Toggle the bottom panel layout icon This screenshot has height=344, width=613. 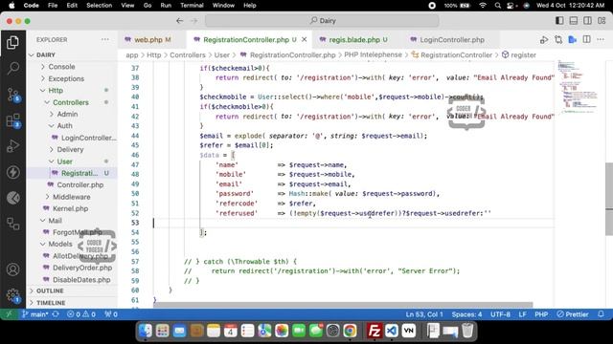574,21
